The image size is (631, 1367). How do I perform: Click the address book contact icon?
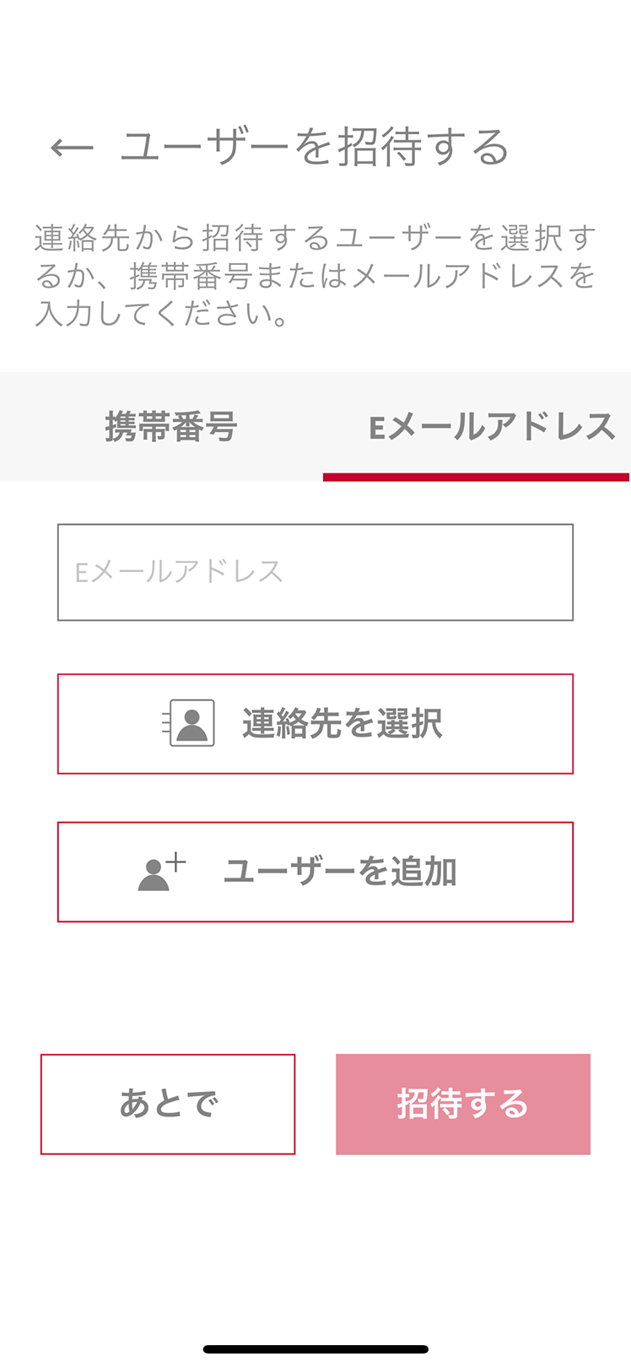point(191,723)
